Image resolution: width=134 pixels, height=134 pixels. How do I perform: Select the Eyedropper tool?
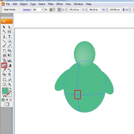click(4, 70)
